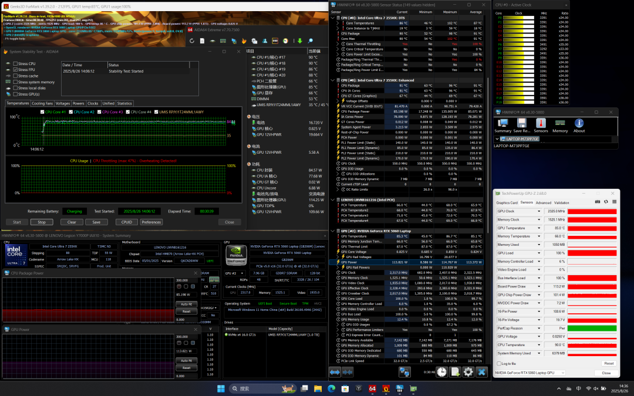The width and height of the screenshot is (634, 396).
Task: Open the gear settings in HWiNFO sensor status
Action: tap(468, 372)
